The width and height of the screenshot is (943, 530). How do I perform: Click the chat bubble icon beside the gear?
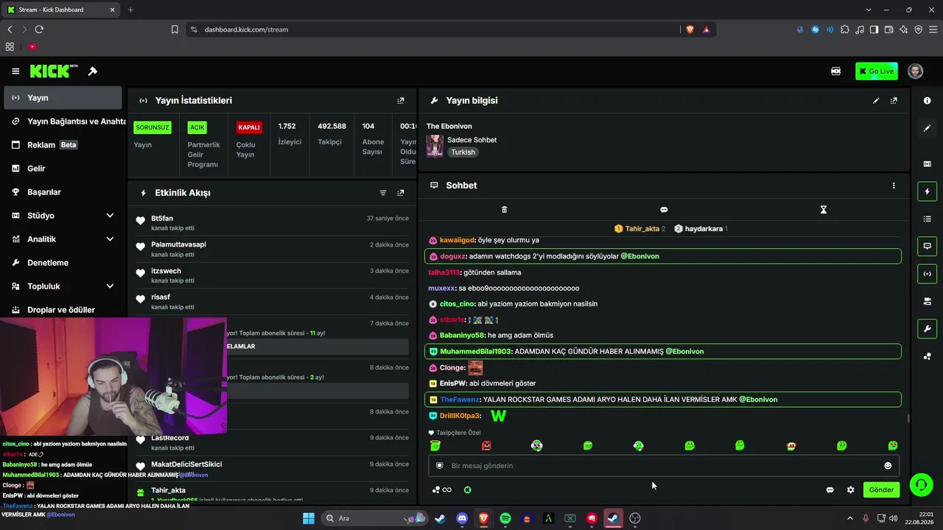point(830,490)
